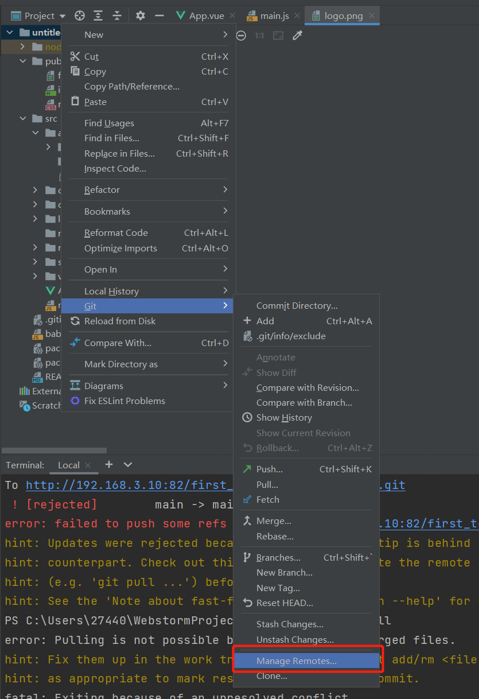Image resolution: width=479 pixels, height=699 pixels.
Task: Select New Tag...
Action: 306,588
